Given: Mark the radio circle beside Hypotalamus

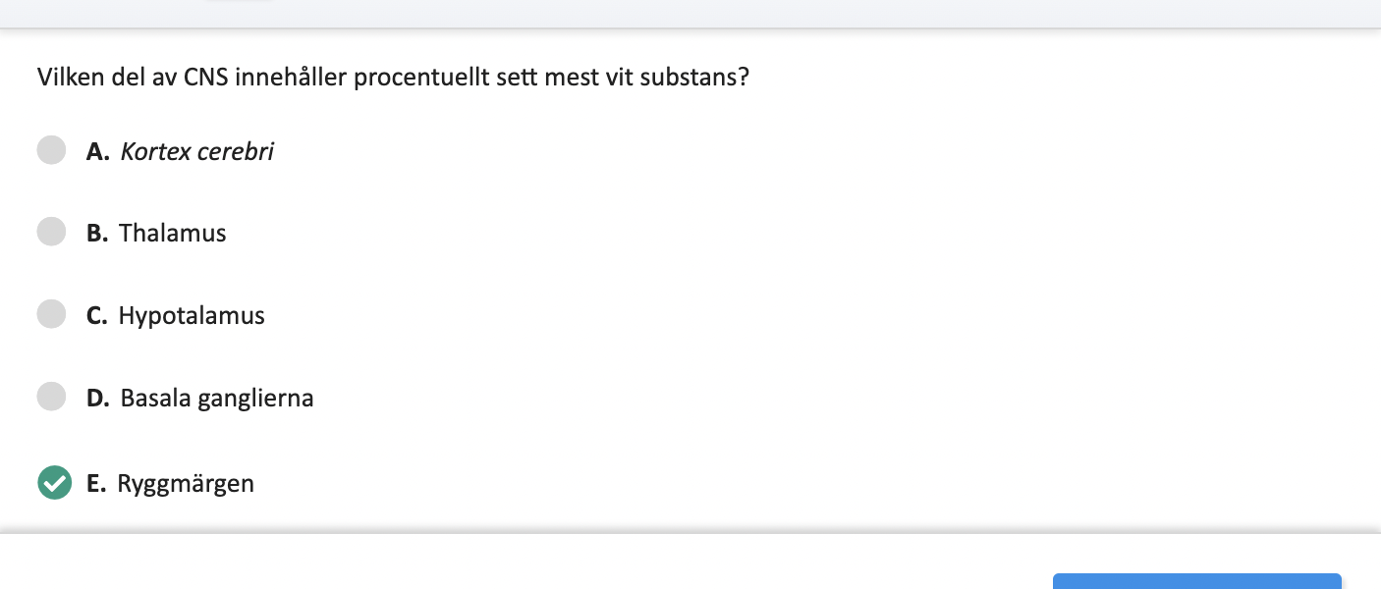Looking at the screenshot, I should point(51,314).
